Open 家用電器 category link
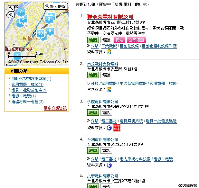199x188 pixels. pyautogui.click(x=109, y=84)
